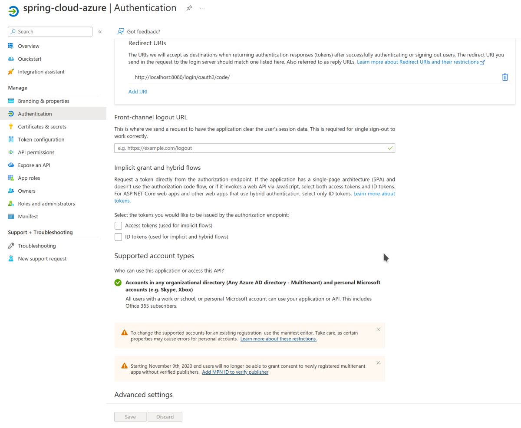Click the Authentication sidebar icon
The height and width of the screenshot is (428, 521).
coord(11,114)
